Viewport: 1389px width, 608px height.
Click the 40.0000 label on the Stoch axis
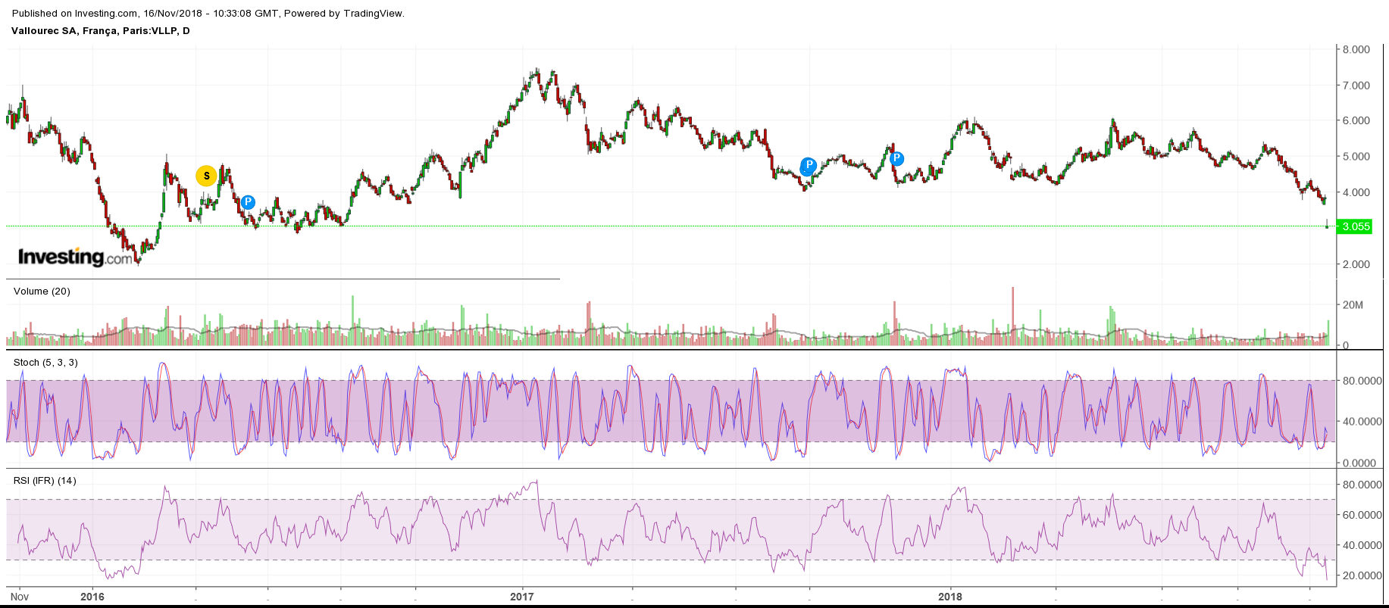tap(1362, 422)
